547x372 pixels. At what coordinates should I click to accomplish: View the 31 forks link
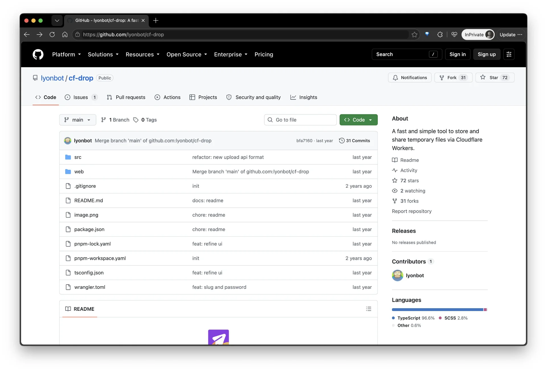[x=405, y=201]
